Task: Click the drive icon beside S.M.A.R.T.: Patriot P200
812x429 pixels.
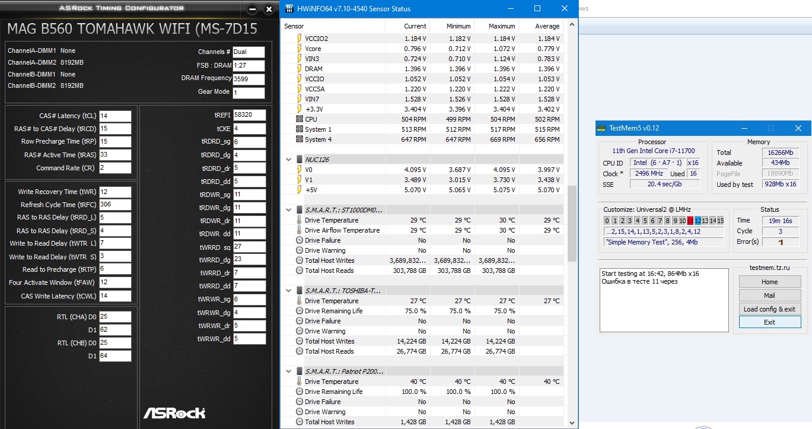Action: 299,371
